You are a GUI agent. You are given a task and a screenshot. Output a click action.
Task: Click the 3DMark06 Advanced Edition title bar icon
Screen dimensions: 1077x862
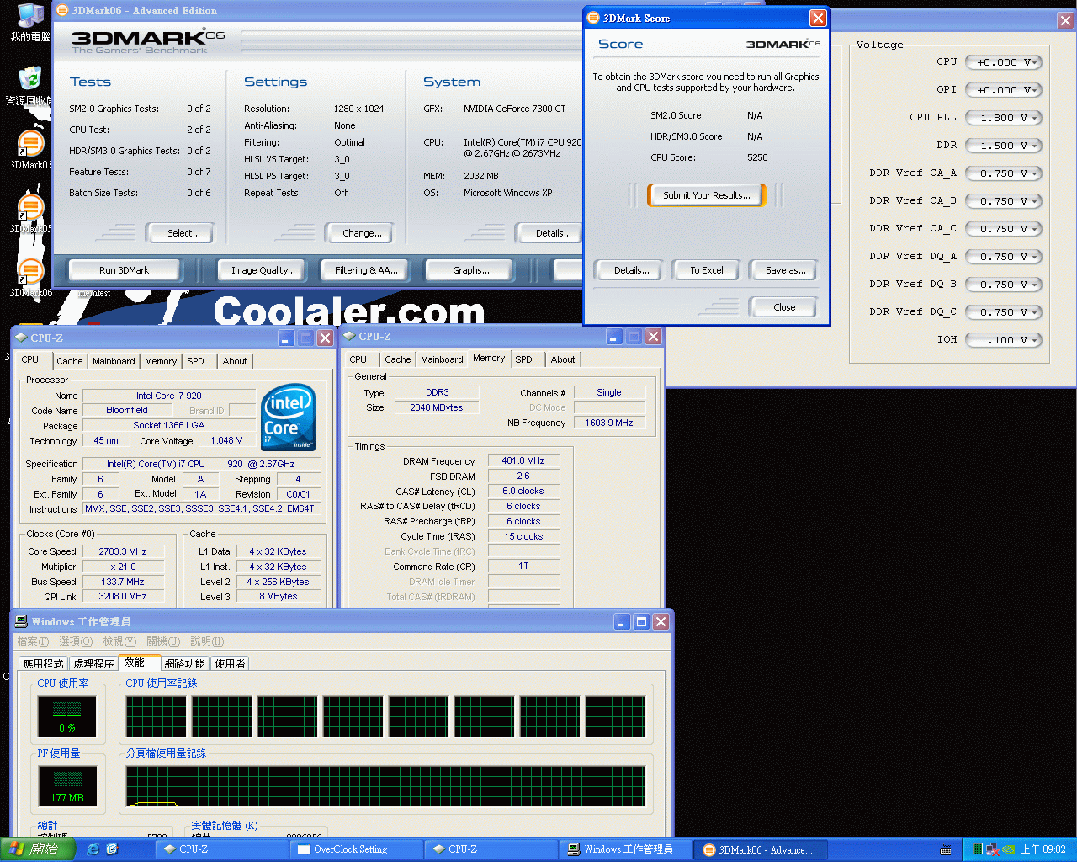click(x=62, y=10)
